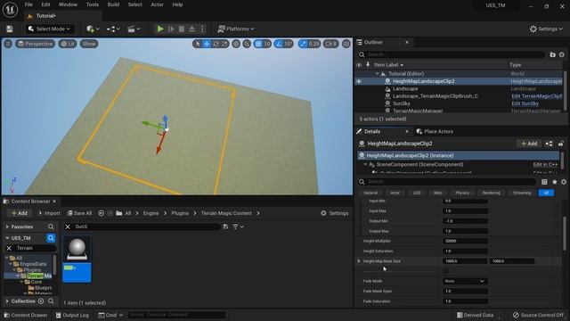Open the Platforms dropdown
The image size is (570, 321).
coord(236,29)
